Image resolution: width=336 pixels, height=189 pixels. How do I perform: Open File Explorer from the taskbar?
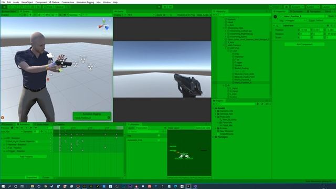(x=33, y=186)
